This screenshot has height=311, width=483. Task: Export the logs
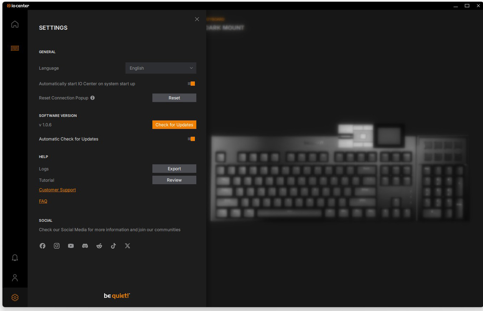174,169
